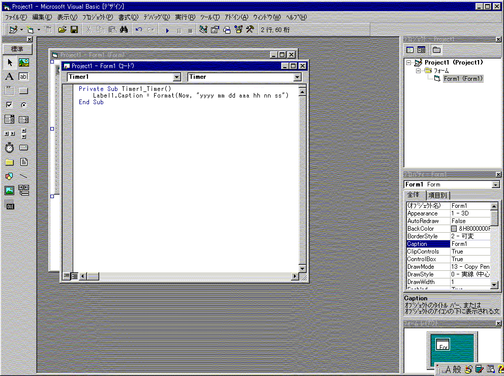Switch to 項目別 properties tab
The height and width of the screenshot is (376, 504).
[x=438, y=195]
